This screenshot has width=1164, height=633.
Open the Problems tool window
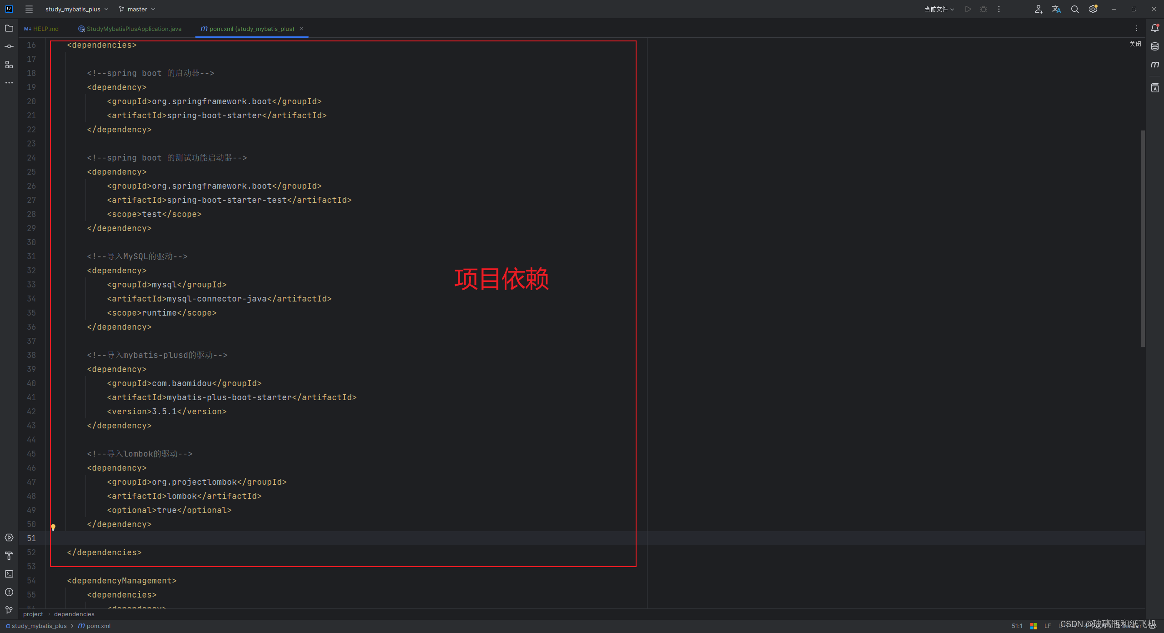9,592
